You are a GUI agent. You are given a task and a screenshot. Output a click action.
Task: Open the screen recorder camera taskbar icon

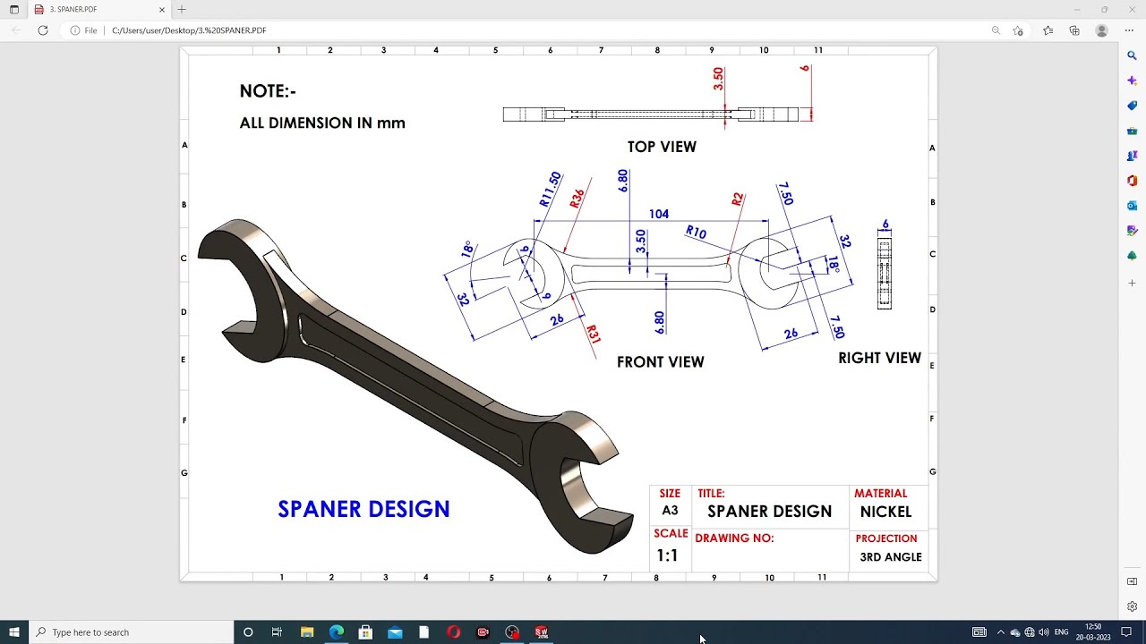(483, 632)
